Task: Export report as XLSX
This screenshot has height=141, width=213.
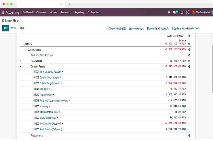Action: pyautogui.click(x=14, y=28)
